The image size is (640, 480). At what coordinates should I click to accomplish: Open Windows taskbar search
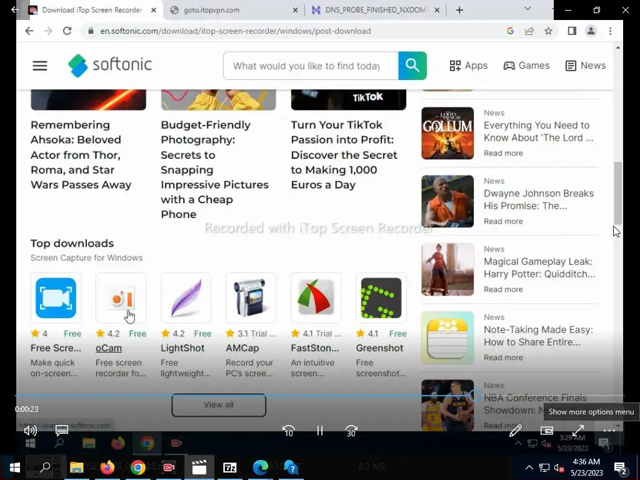click(45, 467)
